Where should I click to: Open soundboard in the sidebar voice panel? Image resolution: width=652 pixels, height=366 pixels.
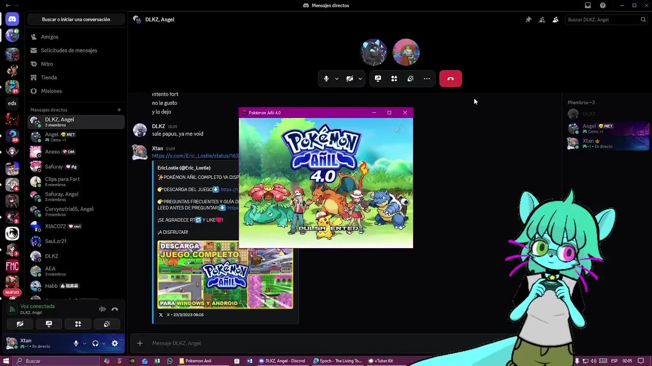[107, 324]
